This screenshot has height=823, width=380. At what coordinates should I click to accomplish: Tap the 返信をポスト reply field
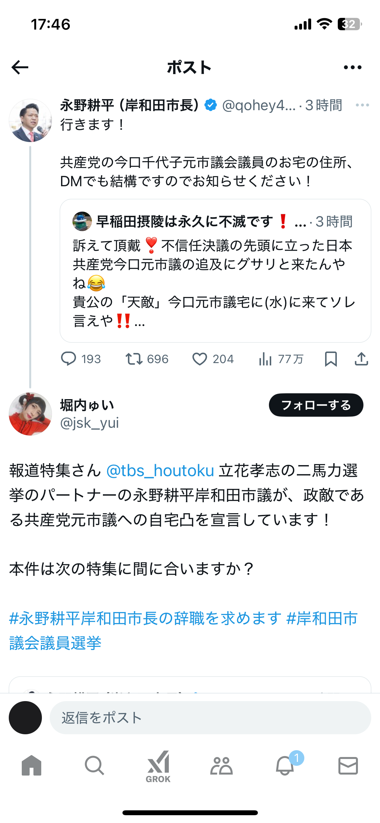tap(210, 718)
